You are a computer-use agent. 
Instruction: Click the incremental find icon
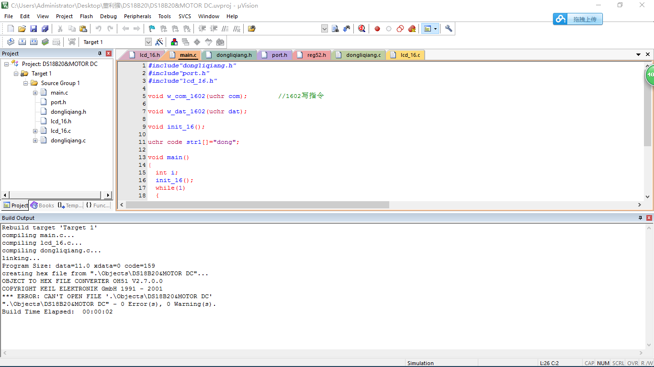[347, 29]
